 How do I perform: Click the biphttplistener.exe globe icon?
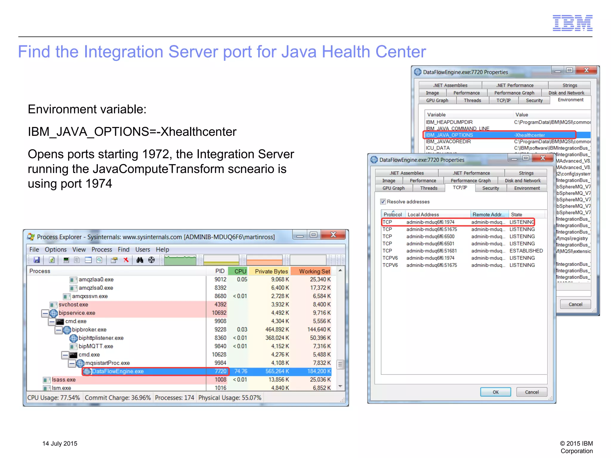point(74,338)
